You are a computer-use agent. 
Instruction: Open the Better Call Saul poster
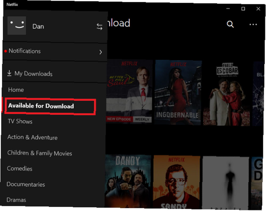129,91
